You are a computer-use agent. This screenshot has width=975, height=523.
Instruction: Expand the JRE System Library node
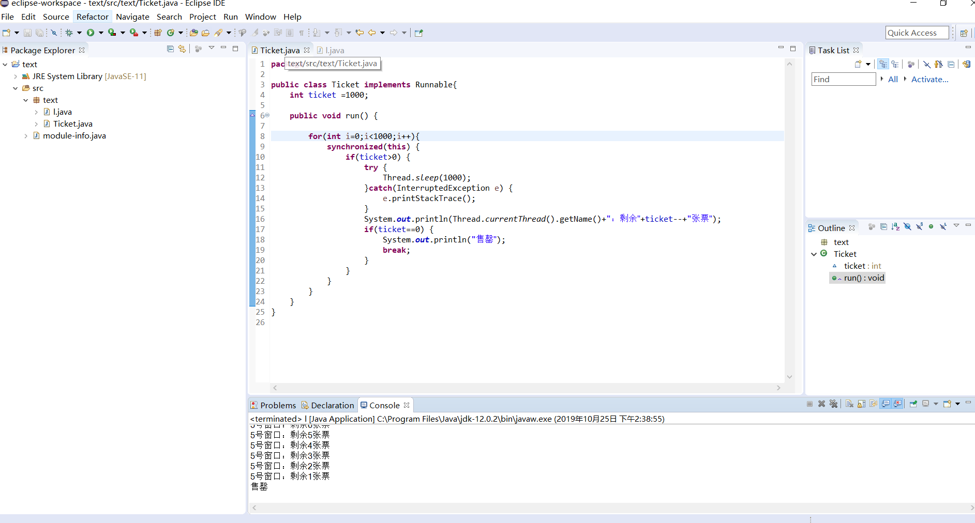coord(16,76)
